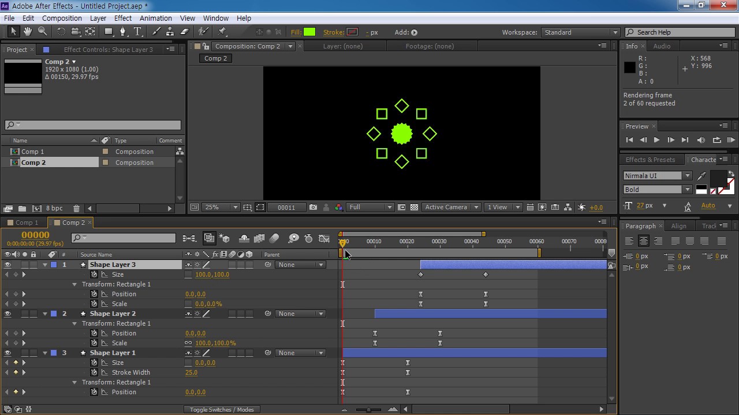This screenshot has height=415, width=739.
Task: Open the Add shape contents button
Action: click(414, 32)
